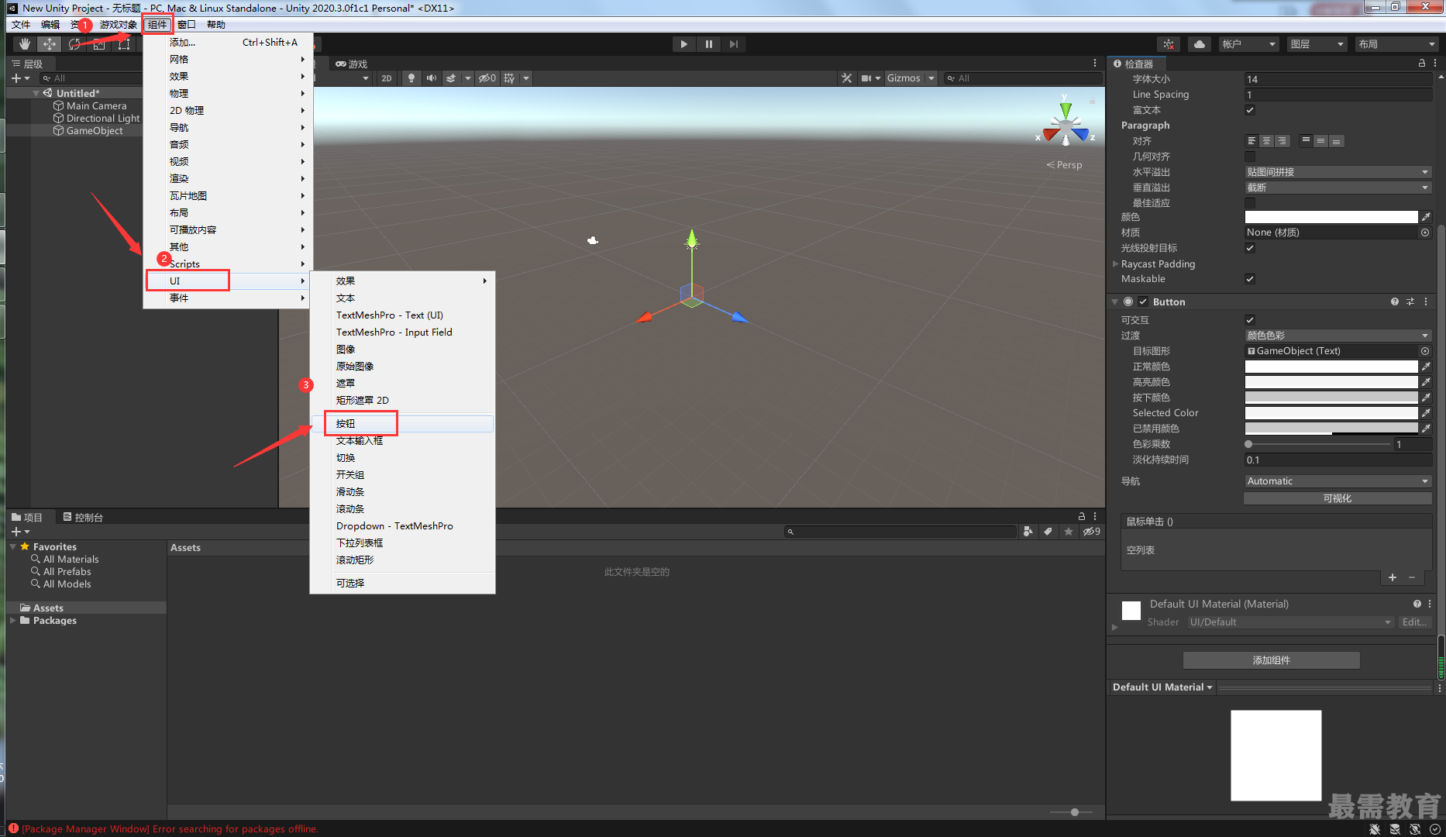This screenshot has width=1446, height=837.
Task: Toggle scene lighting with the bulb icon
Action: pos(411,78)
